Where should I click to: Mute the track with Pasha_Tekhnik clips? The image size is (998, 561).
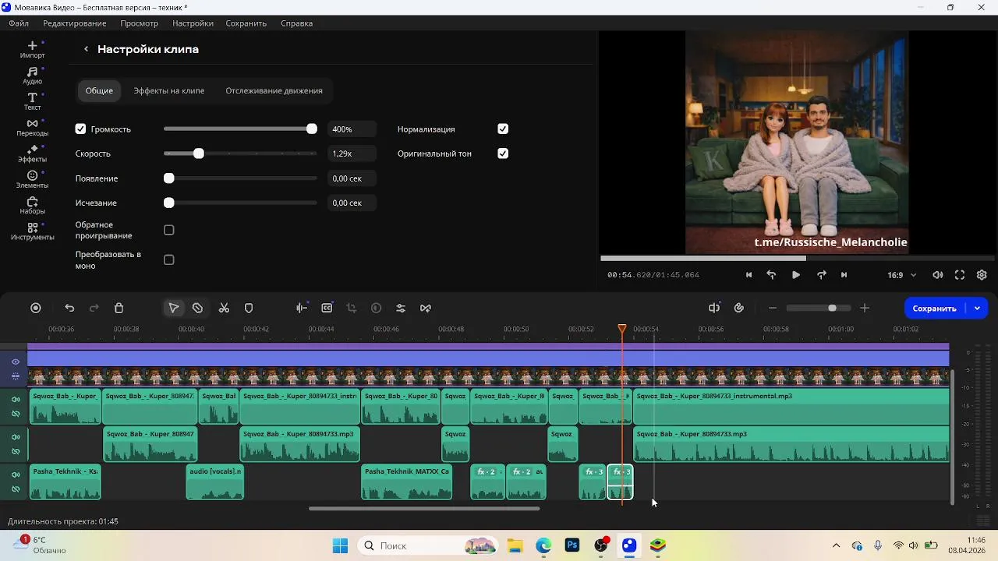click(16, 475)
